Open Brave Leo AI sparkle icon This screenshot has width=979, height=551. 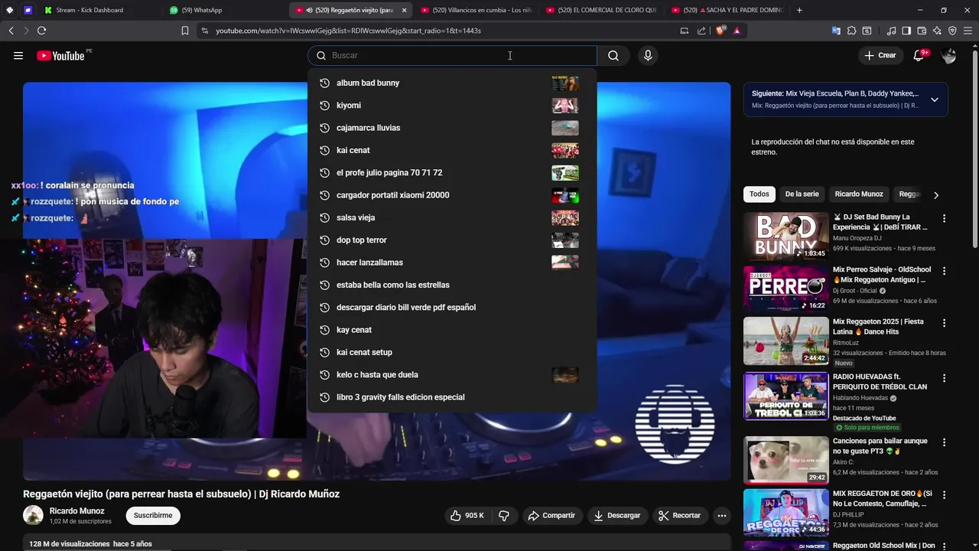(x=937, y=31)
